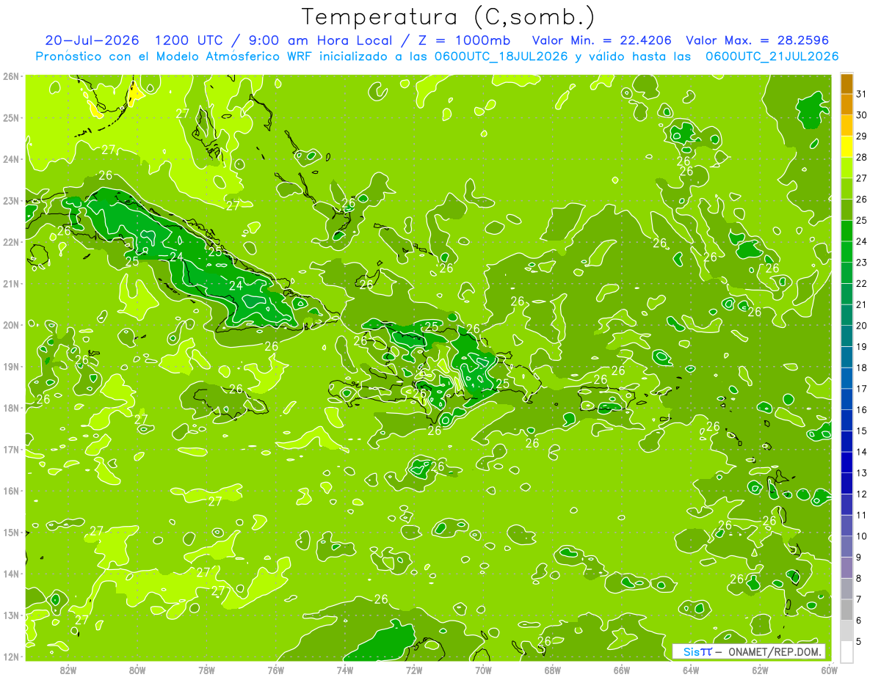
Task: Pick the orange legend swatch between 30 and 31
Action: click(846, 104)
